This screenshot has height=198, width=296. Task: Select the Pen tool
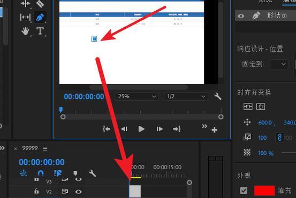click(x=40, y=17)
